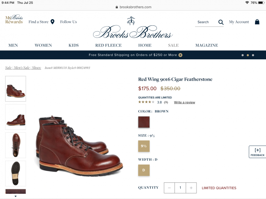Open the Feedback side tab
266x199 pixels.
point(257,152)
